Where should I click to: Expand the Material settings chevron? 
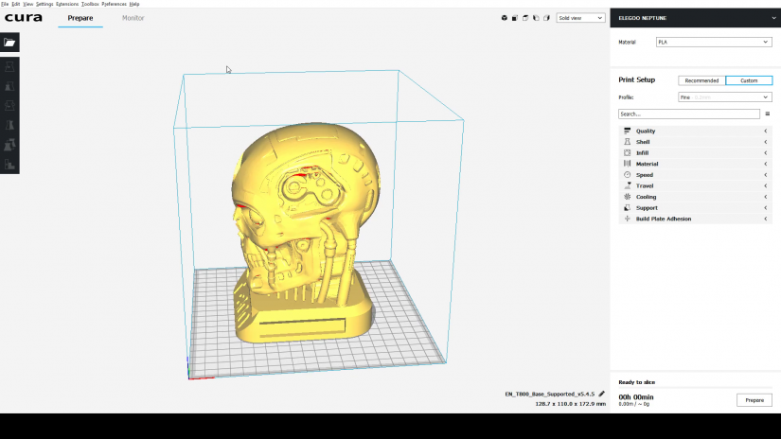766,164
